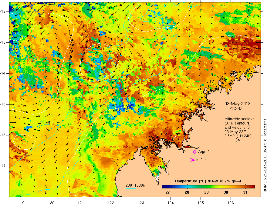Click latitude axis label '-16'
The width and height of the screenshot is (267, 206).
pyautogui.click(x=3, y=135)
